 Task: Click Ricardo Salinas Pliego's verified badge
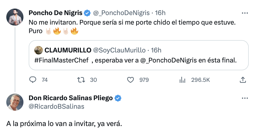(x=118, y=98)
